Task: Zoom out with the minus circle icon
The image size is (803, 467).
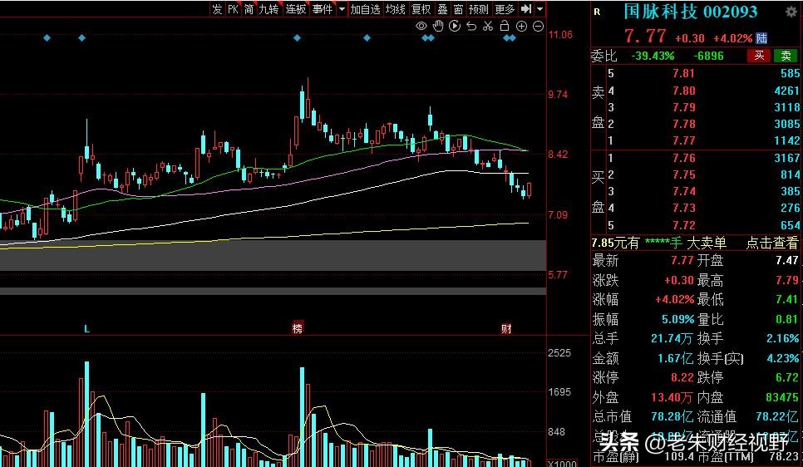Action: pos(538,26)
